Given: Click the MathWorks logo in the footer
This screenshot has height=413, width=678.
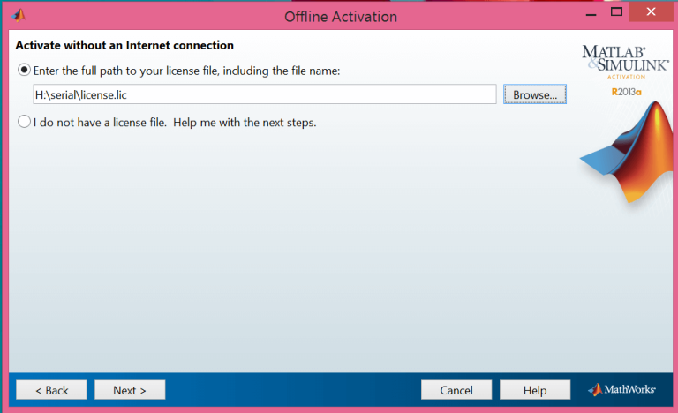Looking at the screenshot, I should click(x=621, y=390).
